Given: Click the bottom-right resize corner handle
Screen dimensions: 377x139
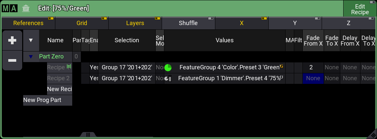Looking at the screenshot, I should coord(371,134).
